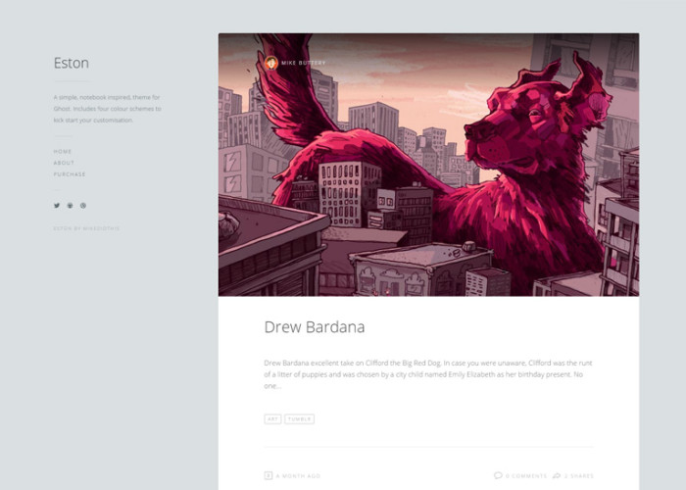Go to the Home page
This screenshot has width=686, height=490.
[x=63, y=151]
